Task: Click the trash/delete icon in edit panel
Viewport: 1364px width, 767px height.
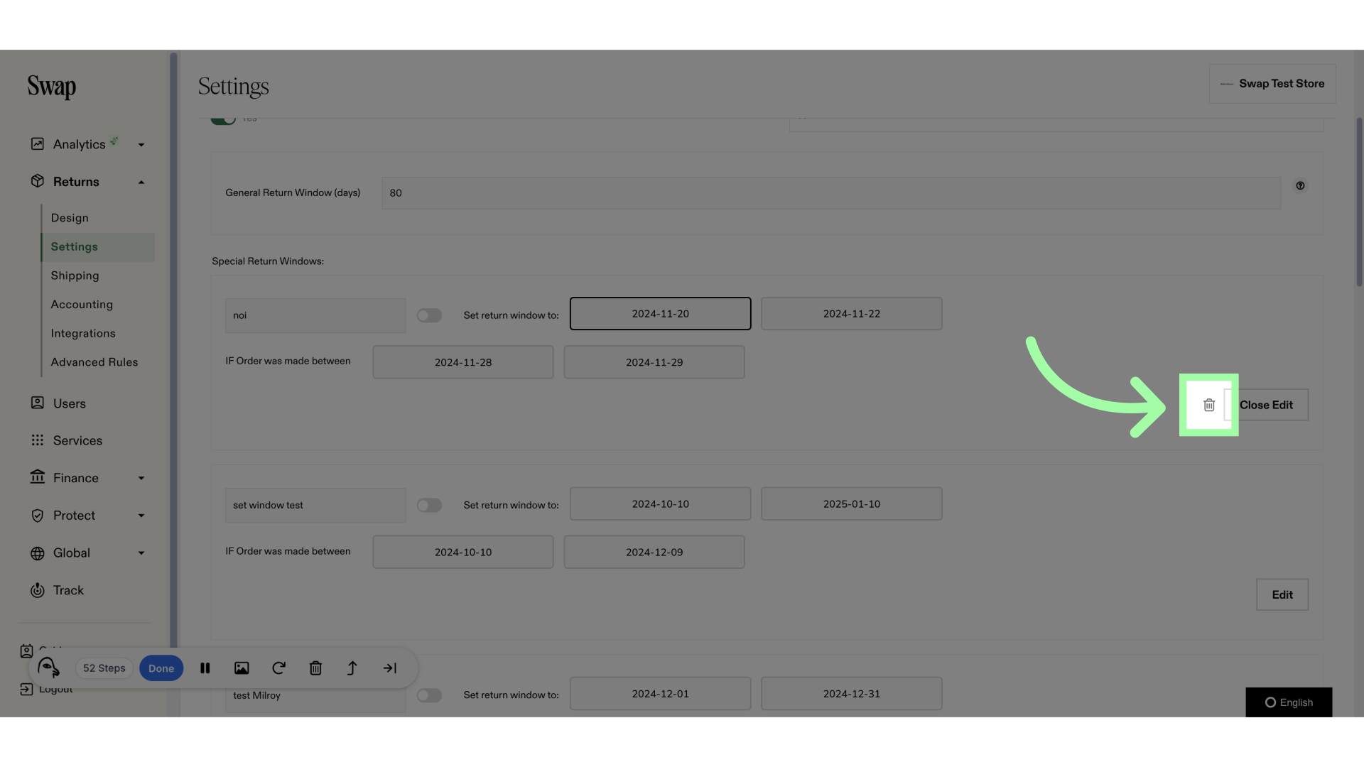Action: [1208, 405]
